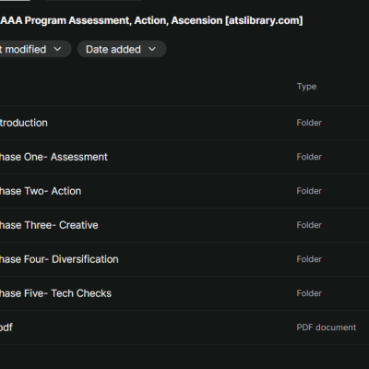The width and height of the screenshot is (369, 369).
Task: Click the AAA Program Assessment folder title
Action: coord(151,20)
